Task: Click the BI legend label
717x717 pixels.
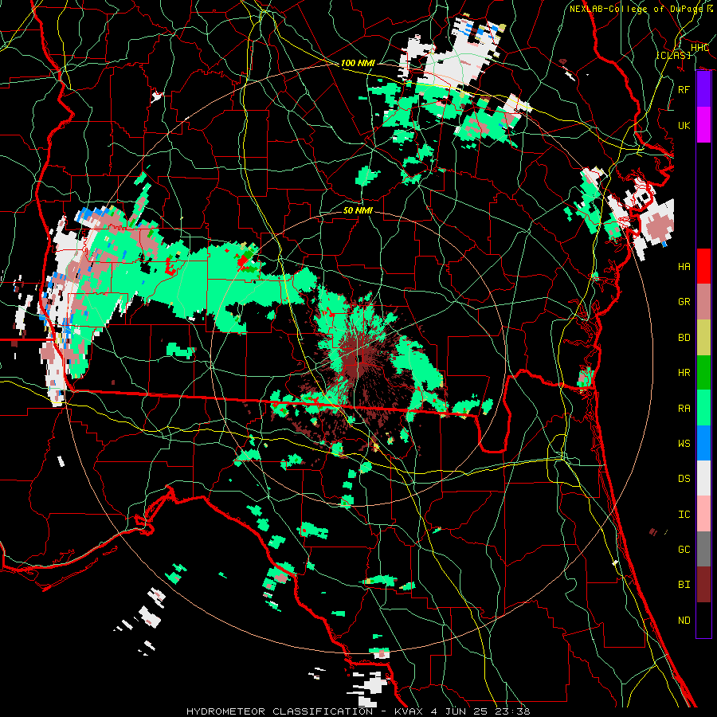Action: point(684,585)
